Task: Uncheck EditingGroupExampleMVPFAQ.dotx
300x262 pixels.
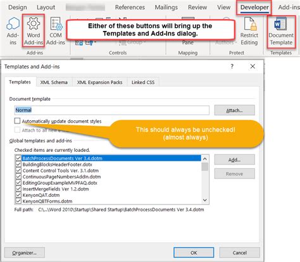Action: [18, 183]
